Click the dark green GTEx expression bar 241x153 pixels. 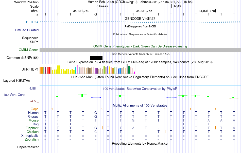pos(129,70)
